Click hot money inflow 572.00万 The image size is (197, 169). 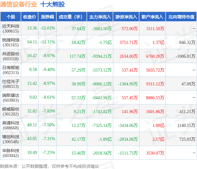coord(130,29)
